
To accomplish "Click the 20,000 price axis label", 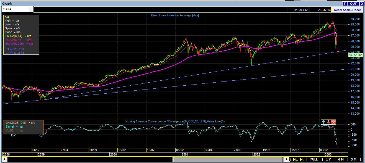I will [x=355, y=75].
